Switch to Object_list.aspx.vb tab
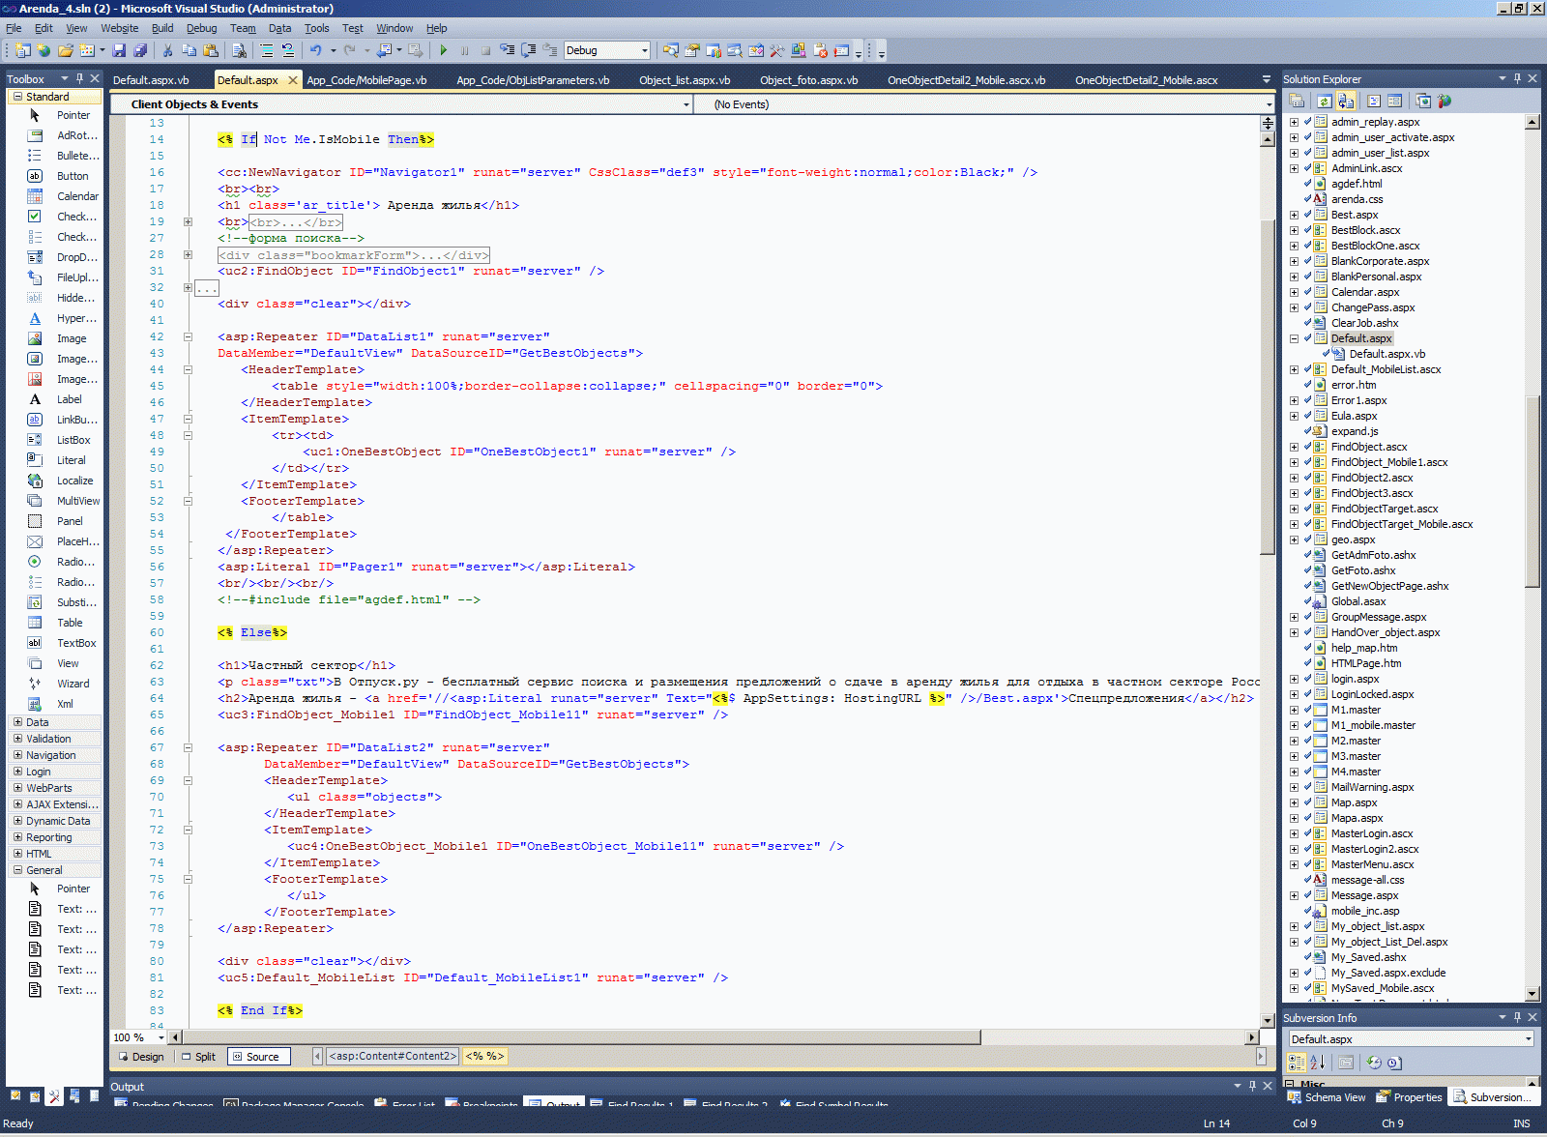Viewport: 1547px width, 1137px height. pos(684,80)
